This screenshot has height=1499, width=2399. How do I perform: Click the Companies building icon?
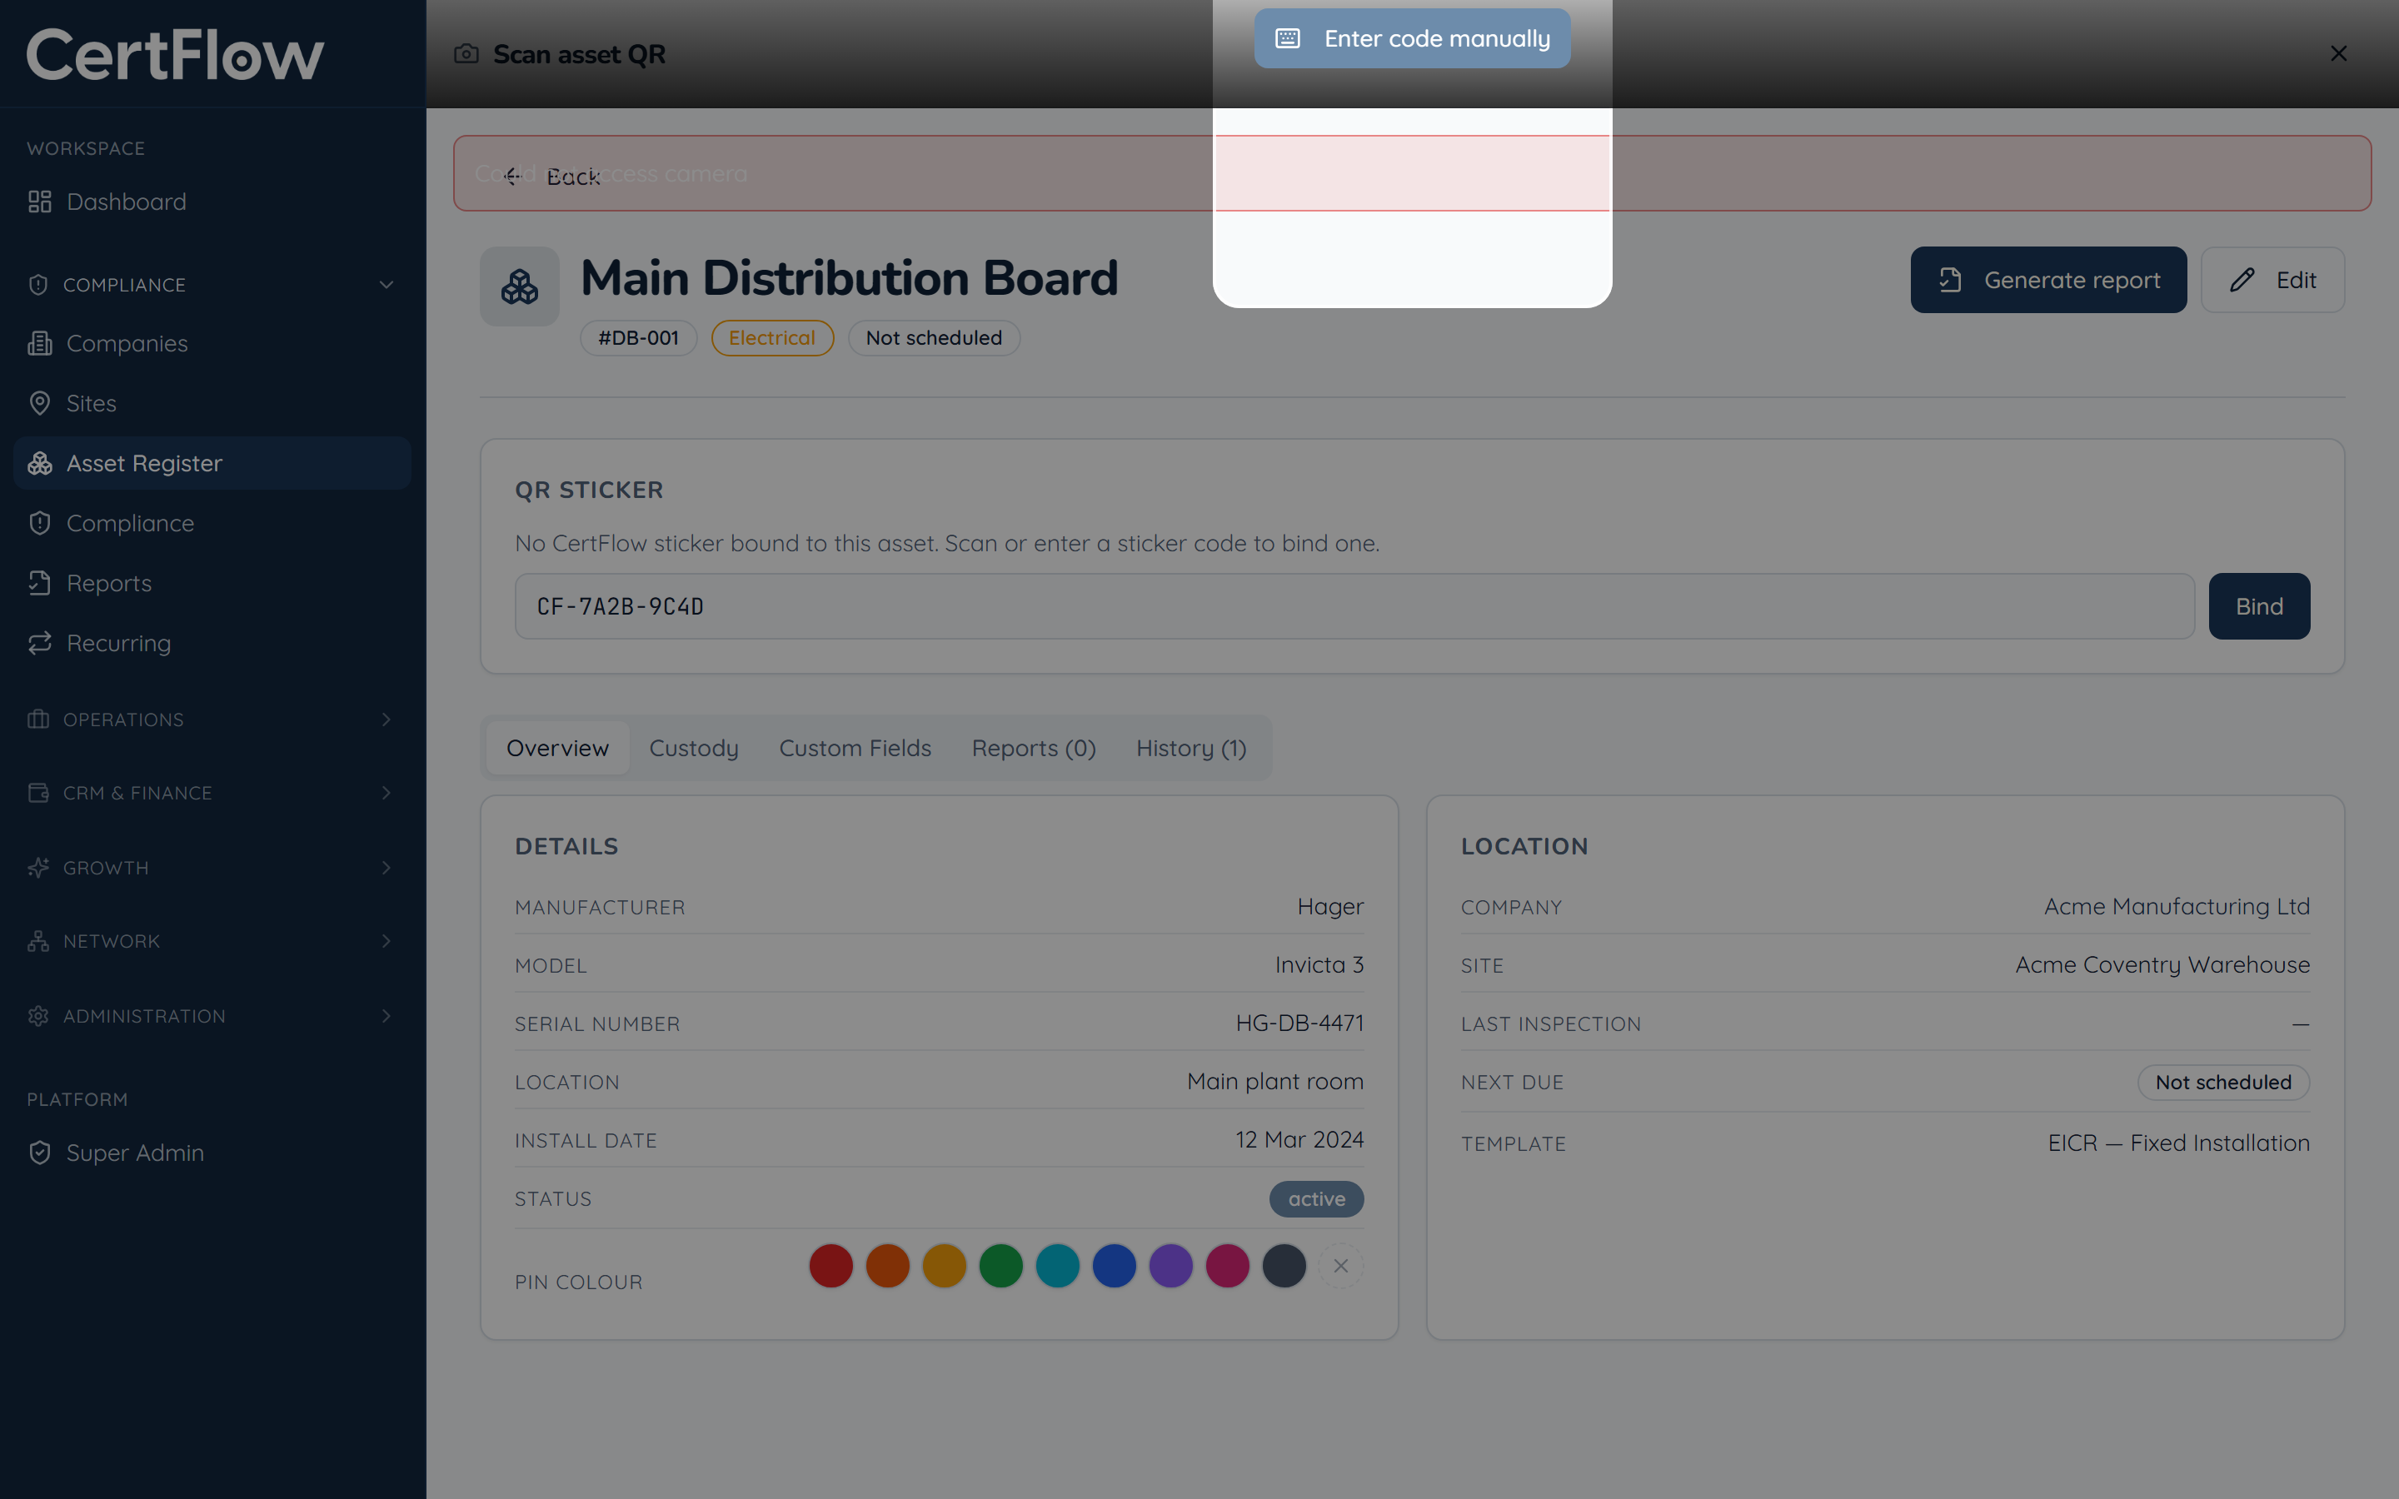point(40,343)
